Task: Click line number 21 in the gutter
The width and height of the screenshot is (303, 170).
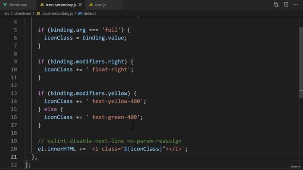Action: pos(14,157)
